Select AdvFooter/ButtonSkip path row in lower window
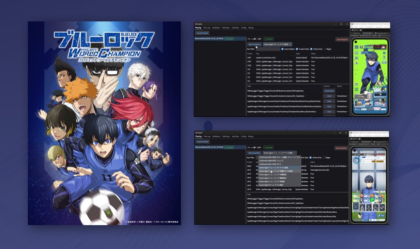Screen dimensions: 420x249 click(x=297, y=217)
